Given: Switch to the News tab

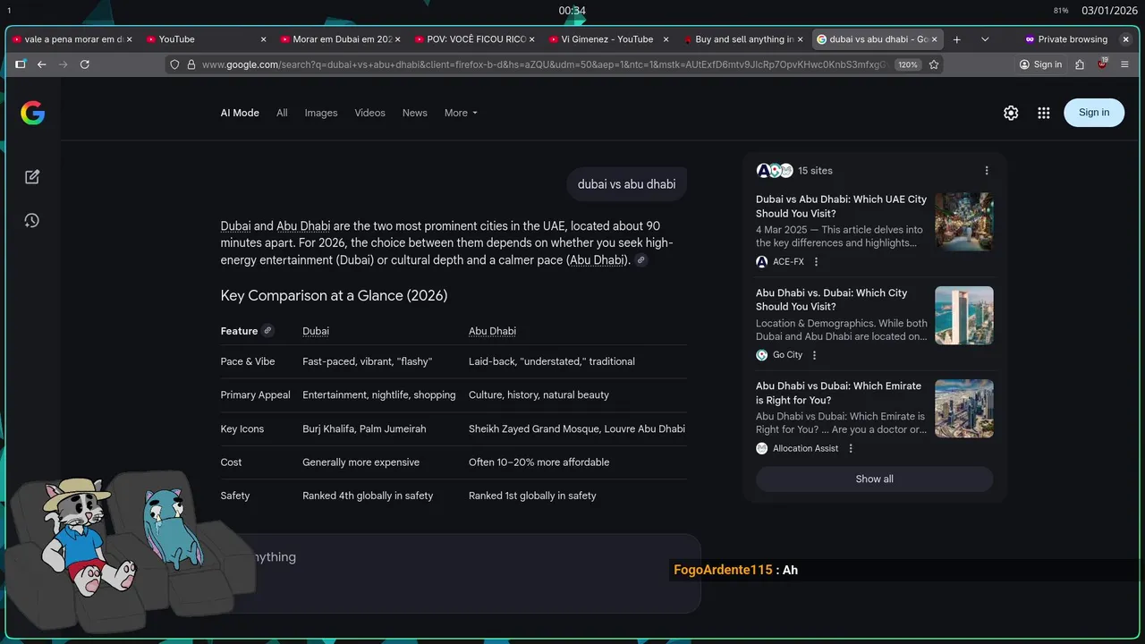Looking at the screenshot, I should 415,113.
